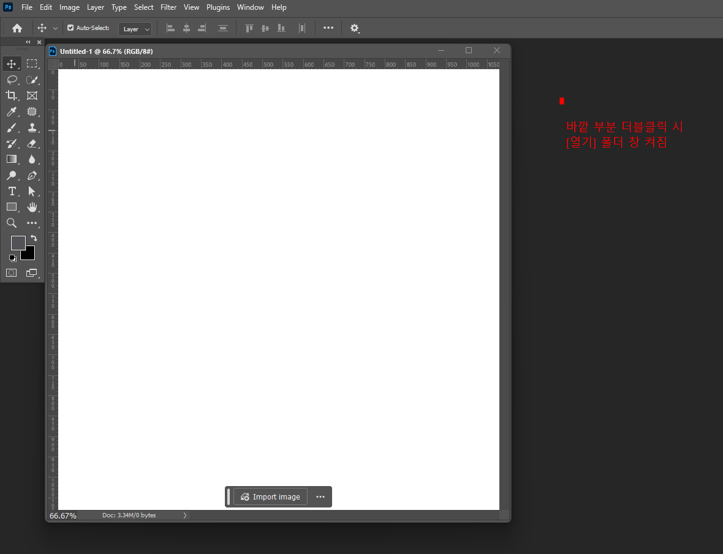Viewport: 723px width, 554px height.
Task: Change the screen mode
Action: pos(32,273)
